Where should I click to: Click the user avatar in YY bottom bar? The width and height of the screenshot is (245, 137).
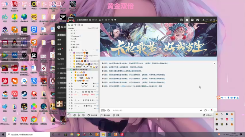69,115
